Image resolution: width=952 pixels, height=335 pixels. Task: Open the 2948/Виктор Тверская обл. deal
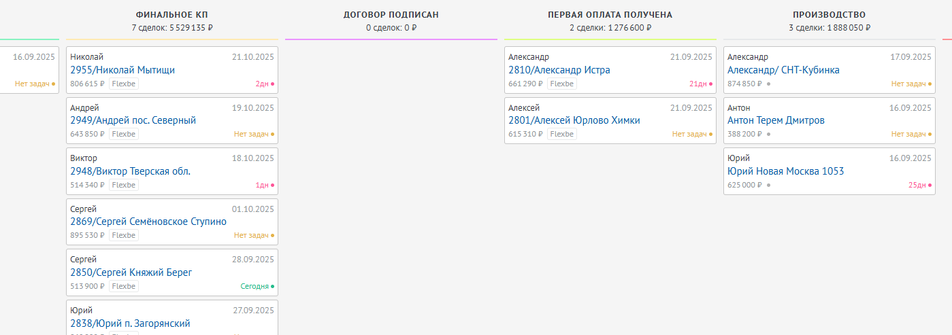[130, 171]
